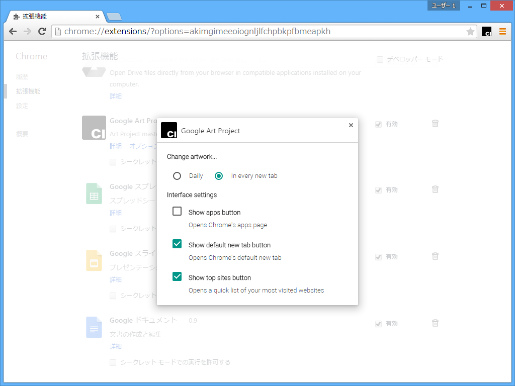Click the browser forward arrow
Image resolution: width=515 pixels, height=386 pixels.
point(27,32)
